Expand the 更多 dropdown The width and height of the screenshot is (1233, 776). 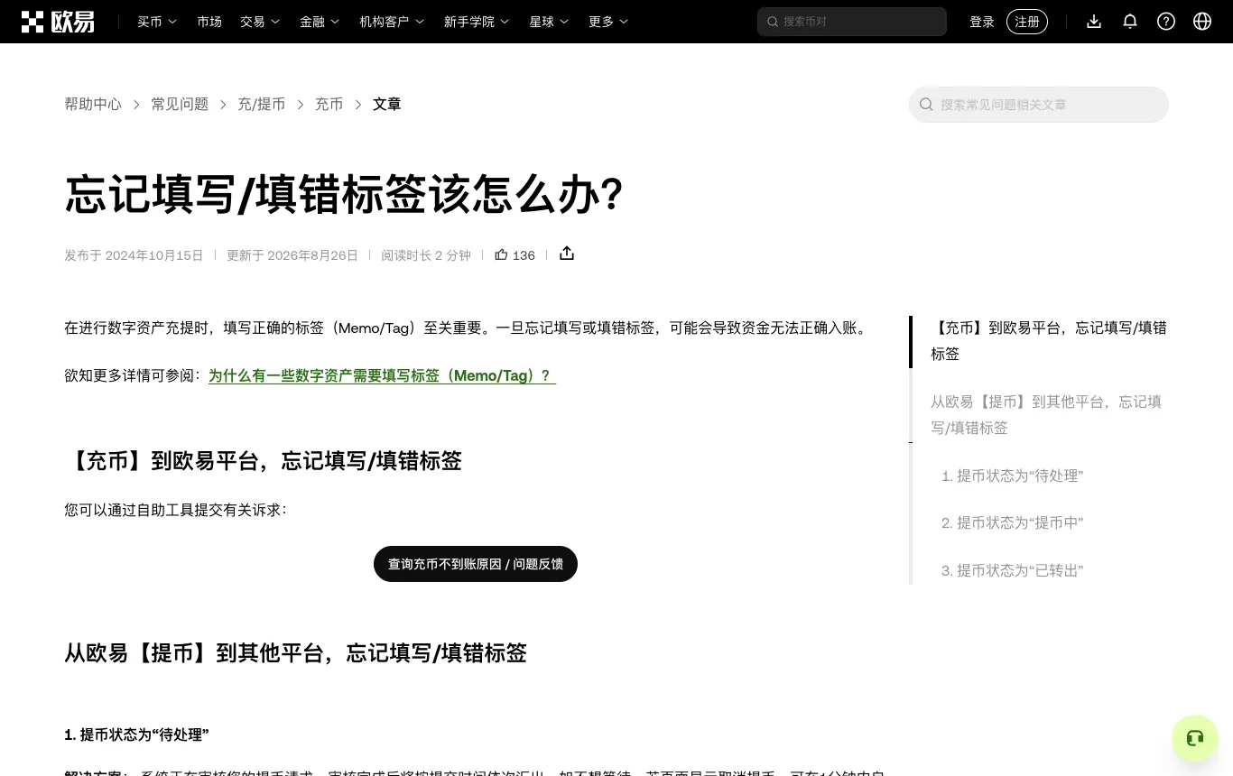pyautogui.click(x=608, y=22)
